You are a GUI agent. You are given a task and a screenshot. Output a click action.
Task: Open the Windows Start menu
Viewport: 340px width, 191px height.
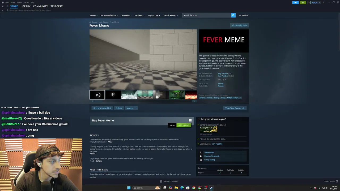pyautogui.click(x=129, y=188)
